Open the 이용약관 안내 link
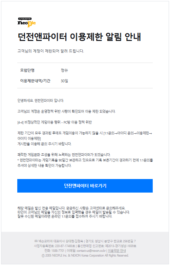 coord(117,251)
